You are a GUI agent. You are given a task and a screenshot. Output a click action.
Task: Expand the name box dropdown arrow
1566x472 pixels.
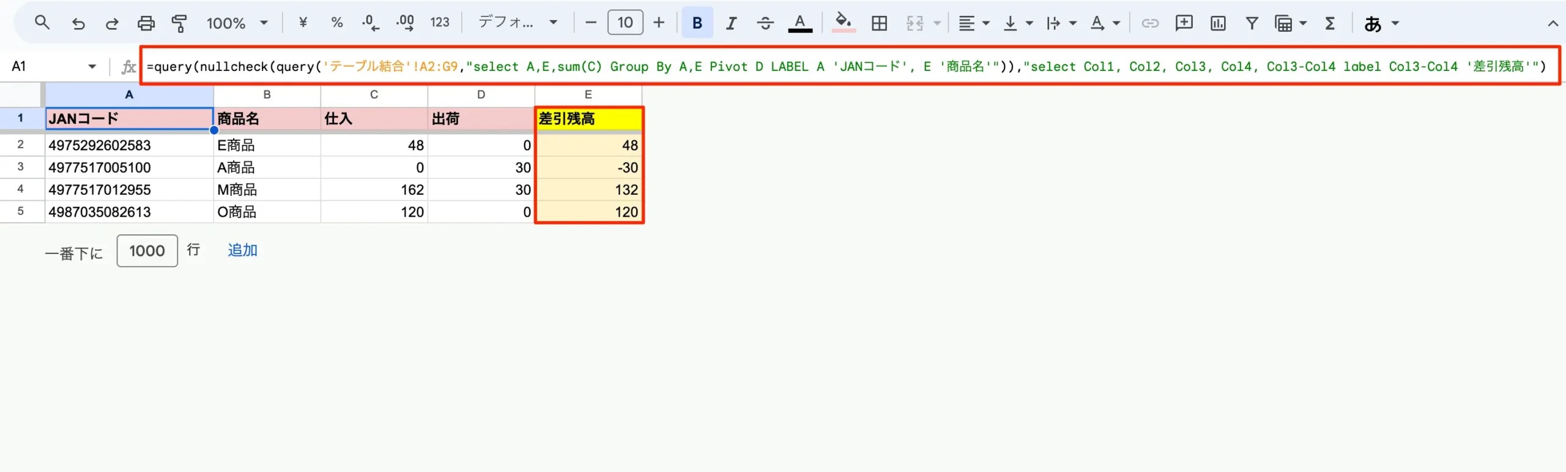pyautogui.click(x=92, y=66)
